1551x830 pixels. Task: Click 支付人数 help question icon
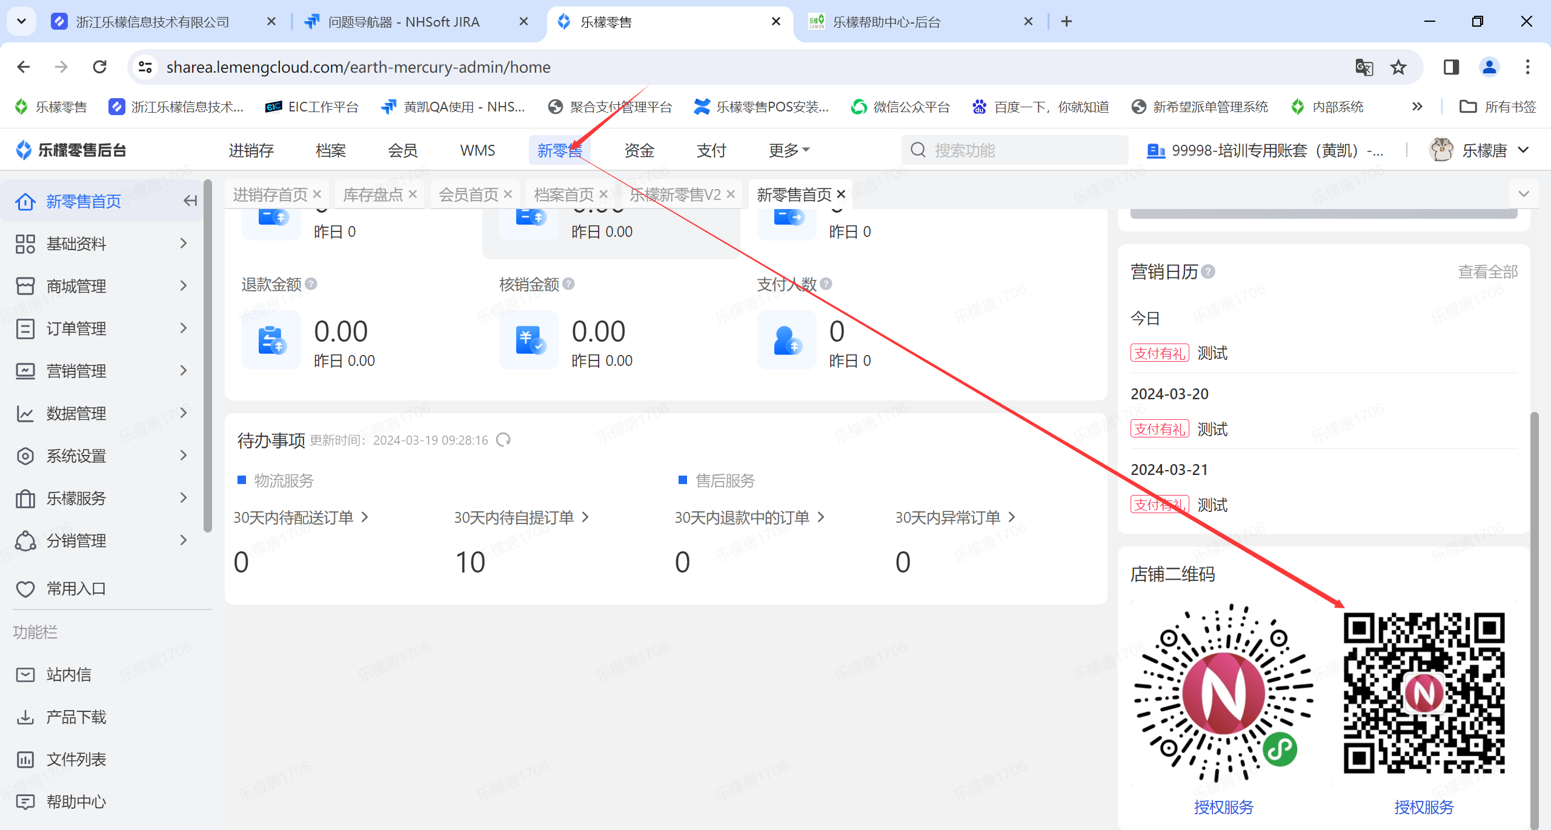coord(826,284)
